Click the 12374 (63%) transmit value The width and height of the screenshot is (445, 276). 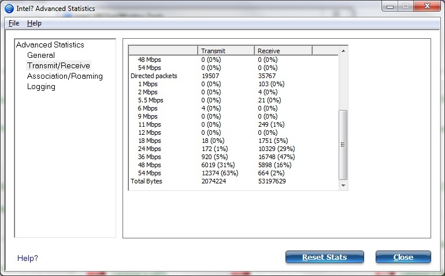click(x=220, y=173)
